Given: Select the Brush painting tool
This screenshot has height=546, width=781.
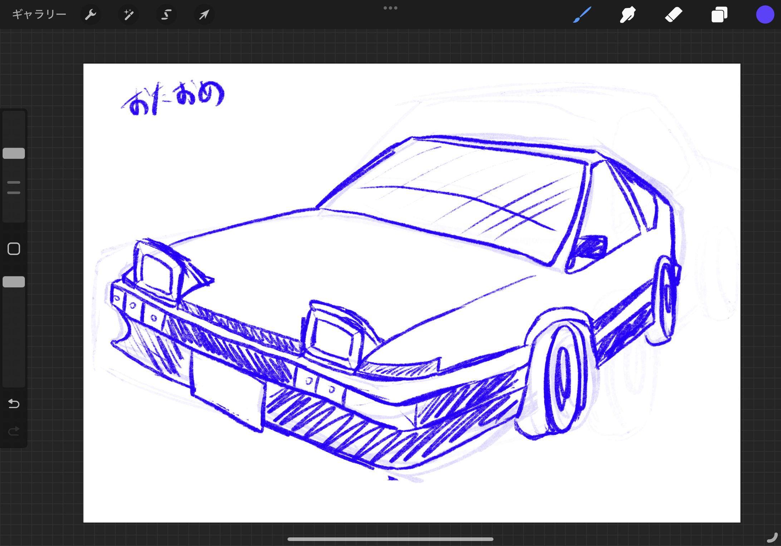Looking at the screenshot, I should [x=582, y=14].
